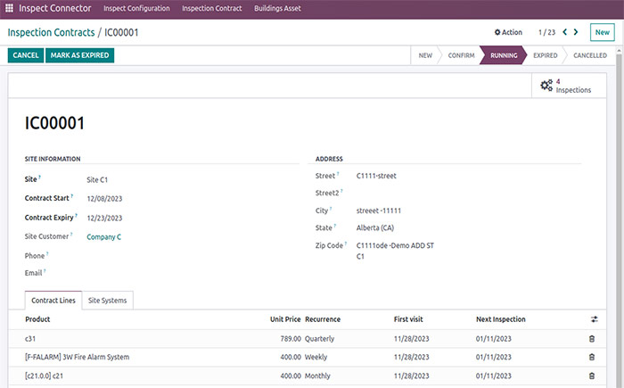Click the Street value C1111-street

point(376,176)
